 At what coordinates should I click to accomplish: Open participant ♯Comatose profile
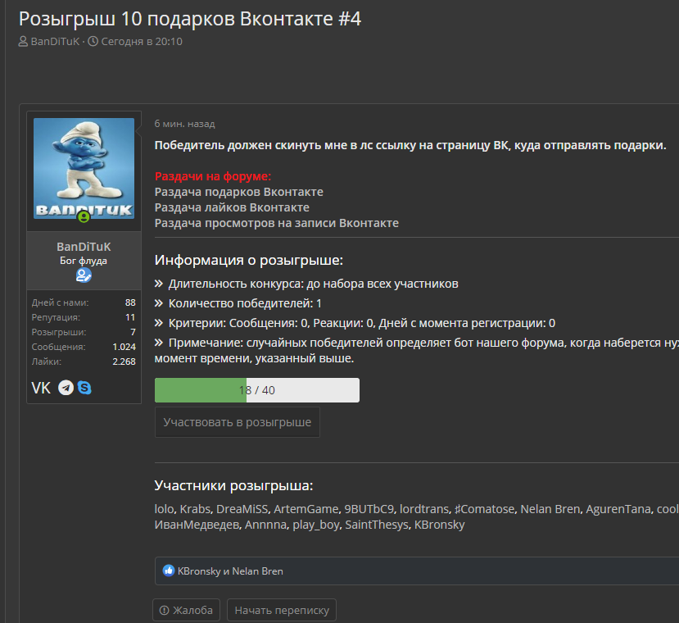click(484, 509)
